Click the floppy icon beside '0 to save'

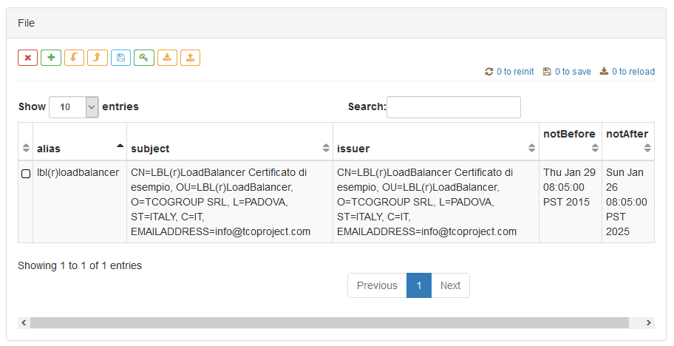(x=547, y=72)
